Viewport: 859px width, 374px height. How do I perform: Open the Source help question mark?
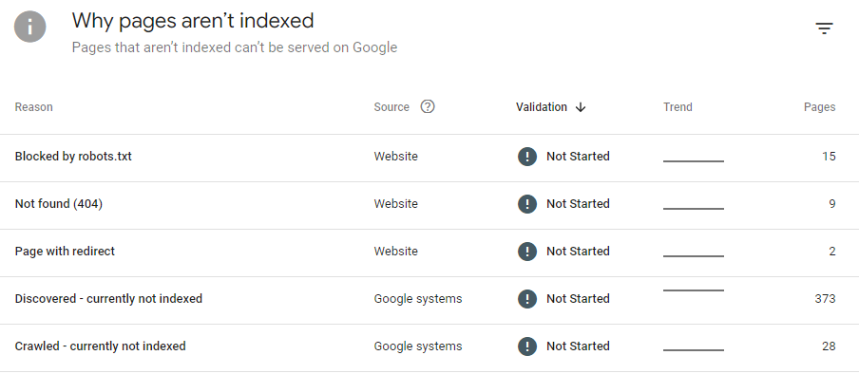(x=428, y=106)
